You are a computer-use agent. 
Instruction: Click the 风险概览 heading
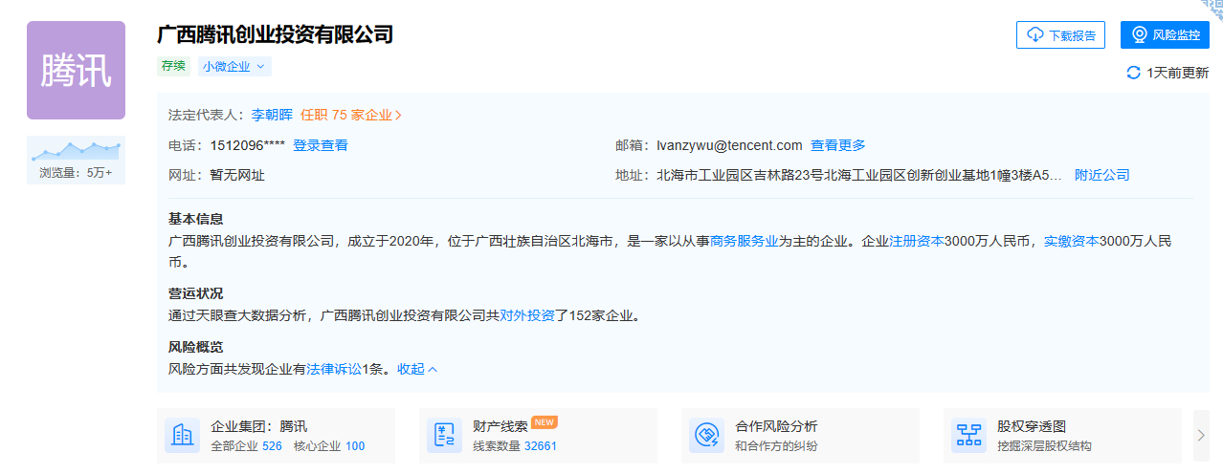195,347
